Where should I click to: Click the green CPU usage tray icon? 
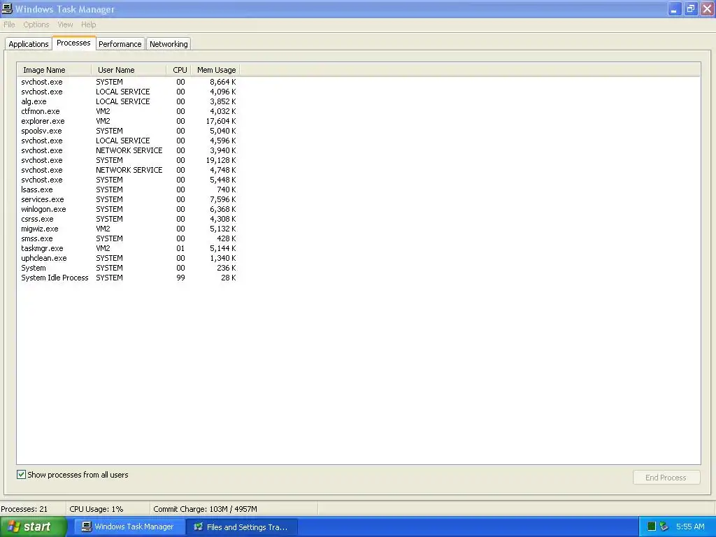pyautogui.click(x=652, y=527)
